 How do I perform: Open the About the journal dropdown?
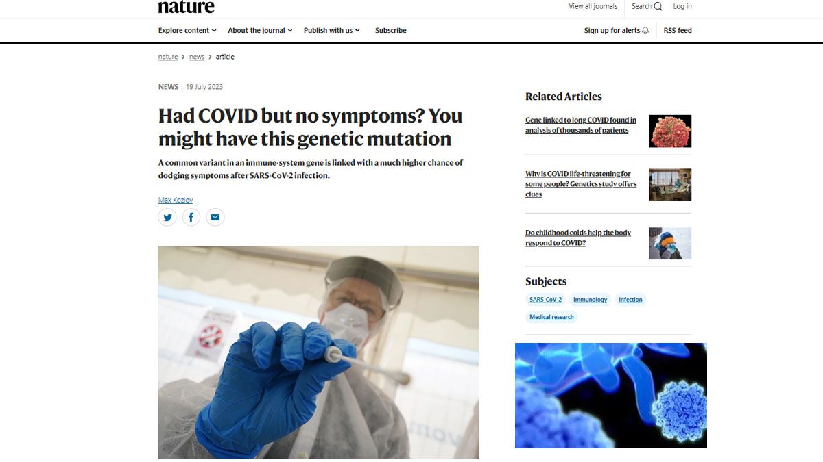pos(259,30)
